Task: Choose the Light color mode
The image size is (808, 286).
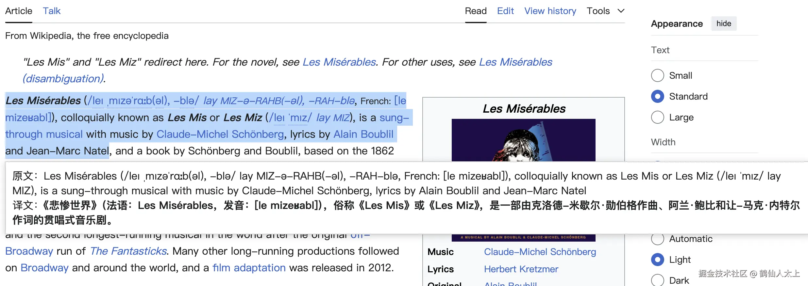Action: coord(658,260)
